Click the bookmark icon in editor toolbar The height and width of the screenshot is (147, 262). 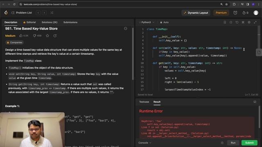225,22
